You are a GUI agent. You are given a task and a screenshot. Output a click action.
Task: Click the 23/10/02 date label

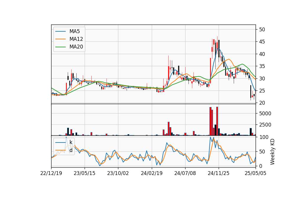point(118,173)
